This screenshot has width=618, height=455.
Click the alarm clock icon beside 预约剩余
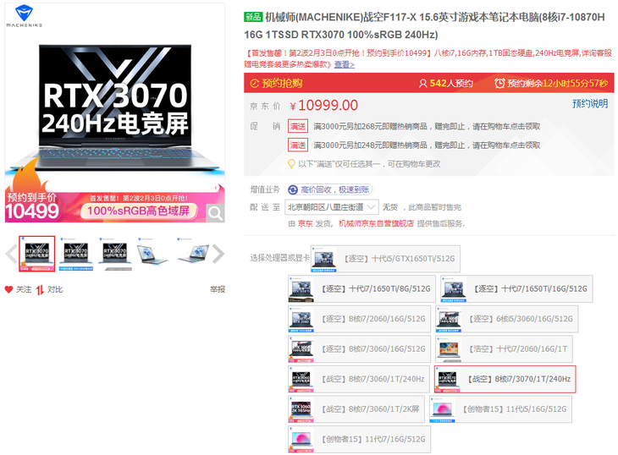pos(500,84)
